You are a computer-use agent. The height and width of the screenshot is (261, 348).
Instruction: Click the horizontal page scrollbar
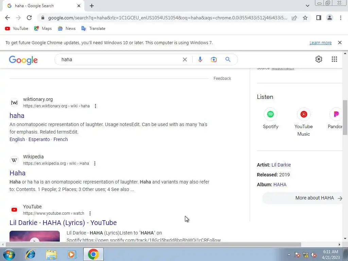pyautogui.click(x=153, y=244)
